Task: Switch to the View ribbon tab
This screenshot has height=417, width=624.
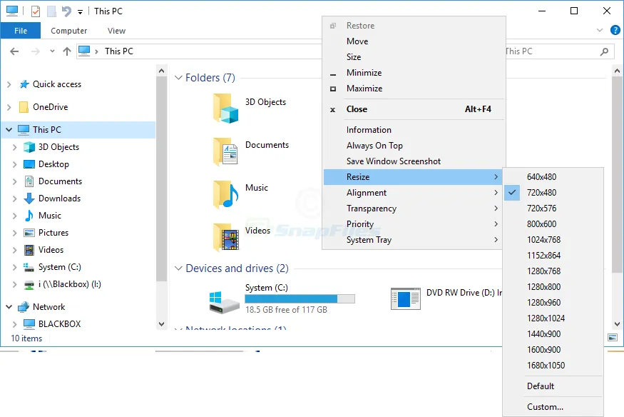Action: [x=117, y=31]
